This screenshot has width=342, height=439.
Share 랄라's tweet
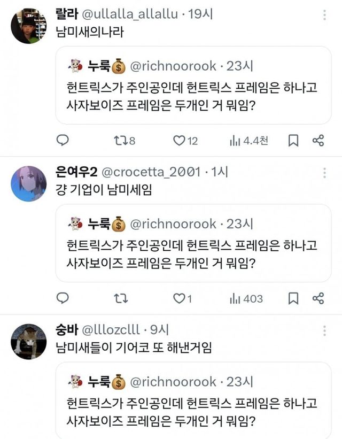point(318,141)
